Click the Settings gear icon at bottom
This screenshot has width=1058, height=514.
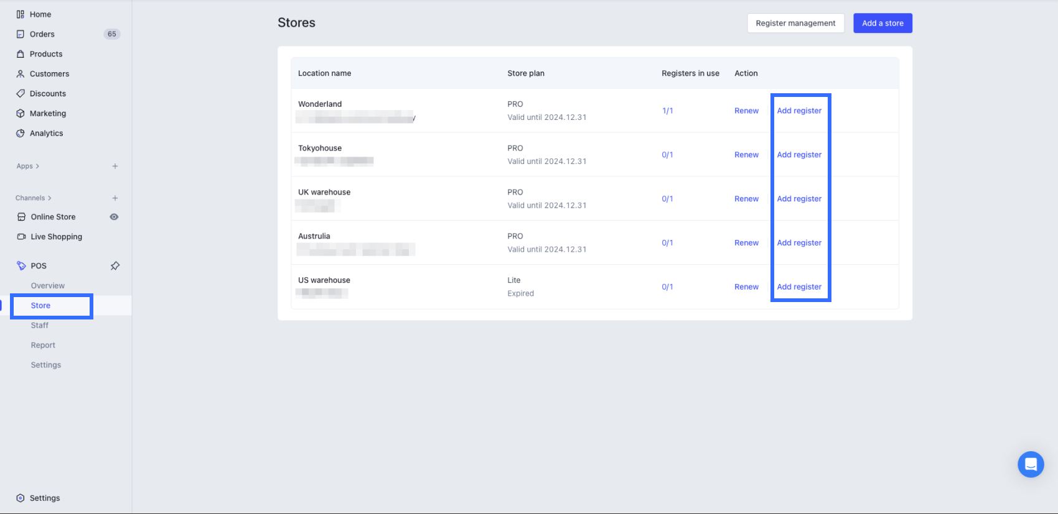(21, 498)
